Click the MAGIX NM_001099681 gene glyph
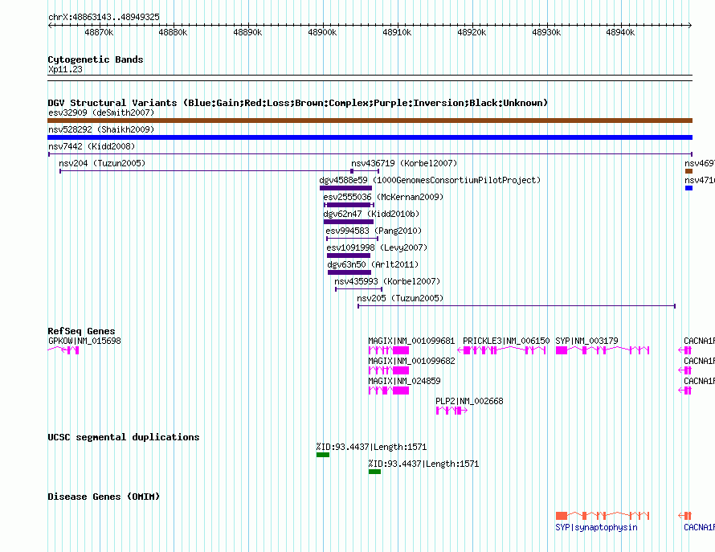The height and width of the screenshot is (552, 715). pos(389,350)
